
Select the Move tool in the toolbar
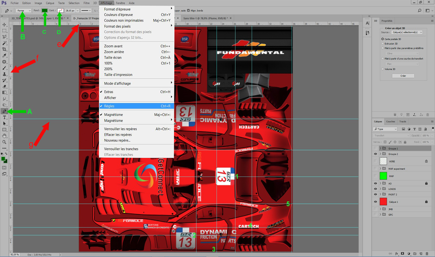[x=5, y=25]
